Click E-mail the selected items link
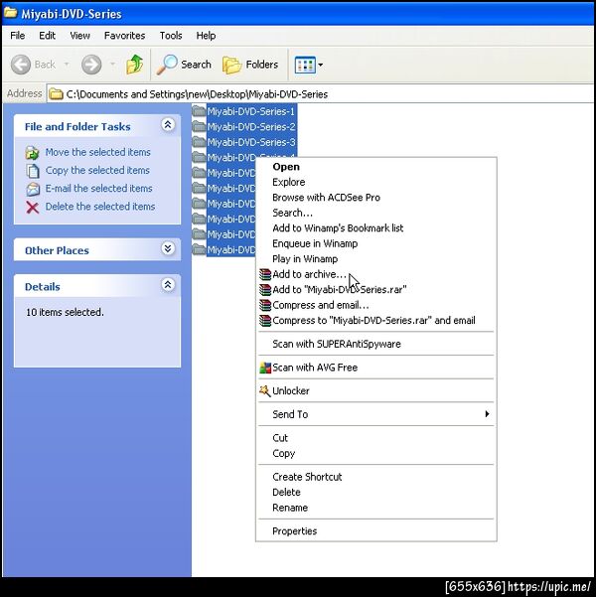Viewport: 596px width, 597px height. click(98, 188)
